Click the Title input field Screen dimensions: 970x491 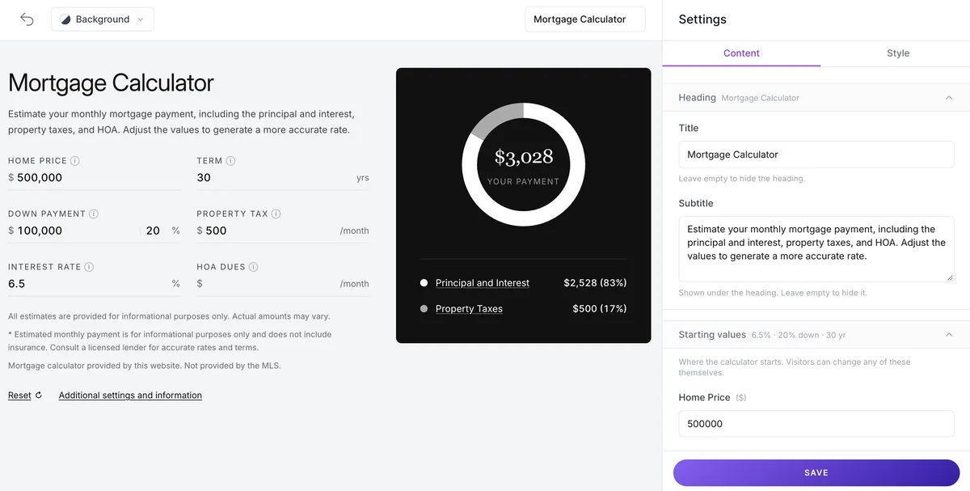click(x=816, y=154)
